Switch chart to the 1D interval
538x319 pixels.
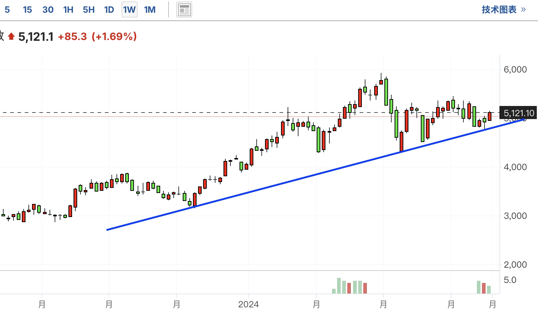tap(109, 10)
